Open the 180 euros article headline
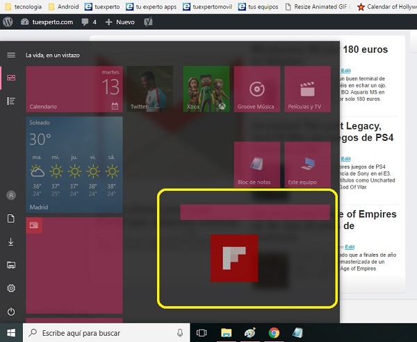 pyautogui.click(x=366, y=49)
